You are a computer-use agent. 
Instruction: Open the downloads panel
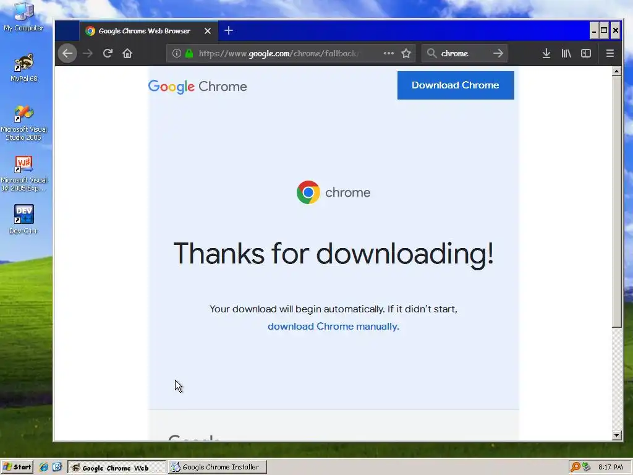pyautogui.click(x=546, y=53)
